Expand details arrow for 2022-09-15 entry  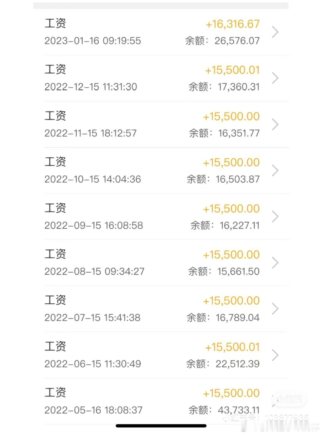(275, 217)
